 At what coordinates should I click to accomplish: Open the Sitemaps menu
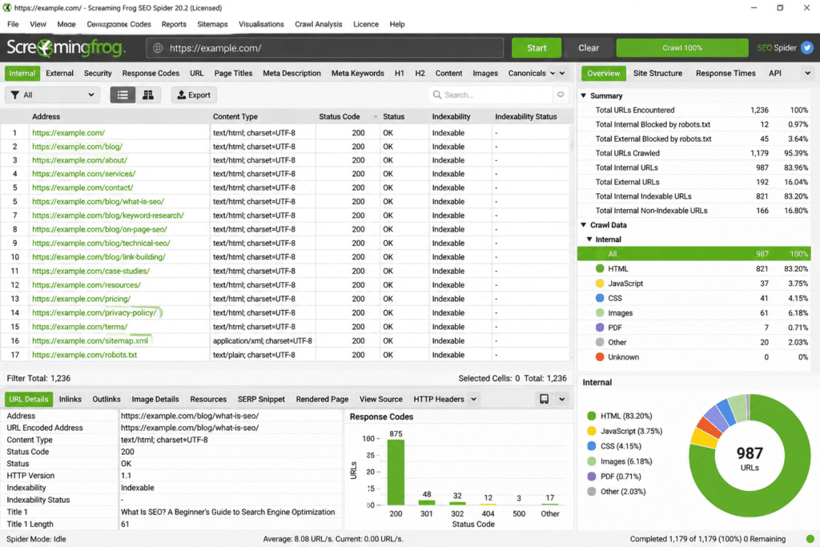212,24
